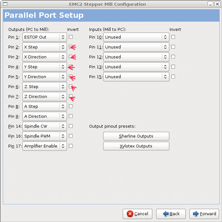Toggle Invert box for input Pin 15
The width and height of the screenshot is (222, 222).
tap(173, 76)
